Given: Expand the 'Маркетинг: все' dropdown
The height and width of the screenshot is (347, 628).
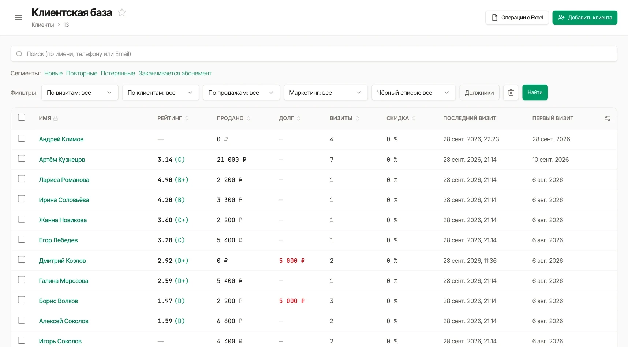Looking at the screenshot, I should 326,92.
